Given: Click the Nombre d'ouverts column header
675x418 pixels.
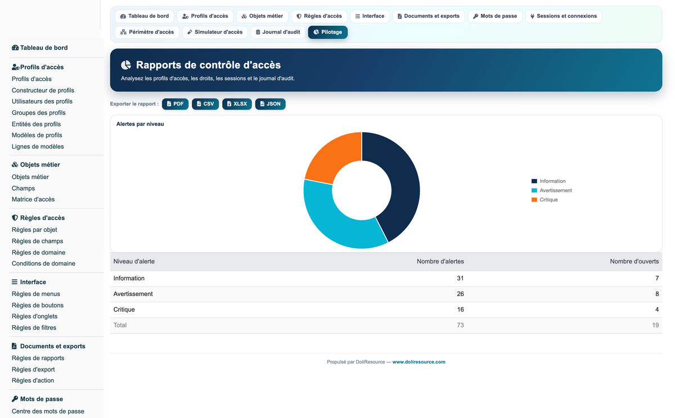Looking at the screenshot, I should click(x=634, y=262).
